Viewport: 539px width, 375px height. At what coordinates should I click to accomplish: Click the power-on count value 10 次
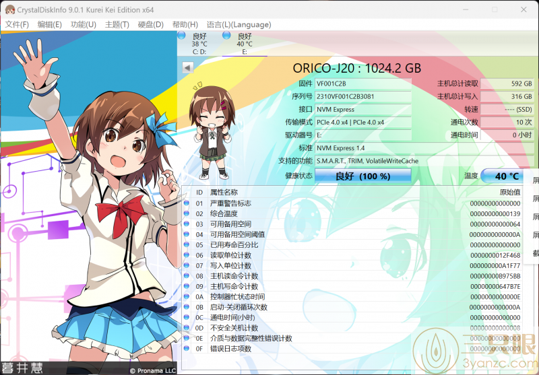pyautogui.click(x=507, y=123)
